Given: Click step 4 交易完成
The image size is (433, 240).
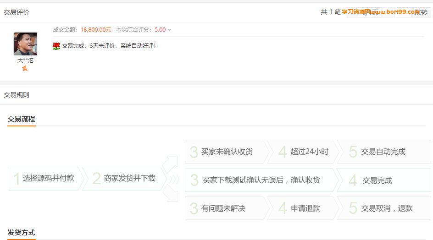Looking at the screenshot, I should (384, 180).
